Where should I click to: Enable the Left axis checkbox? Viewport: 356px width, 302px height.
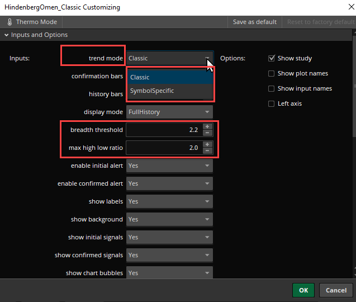point(271,104)
